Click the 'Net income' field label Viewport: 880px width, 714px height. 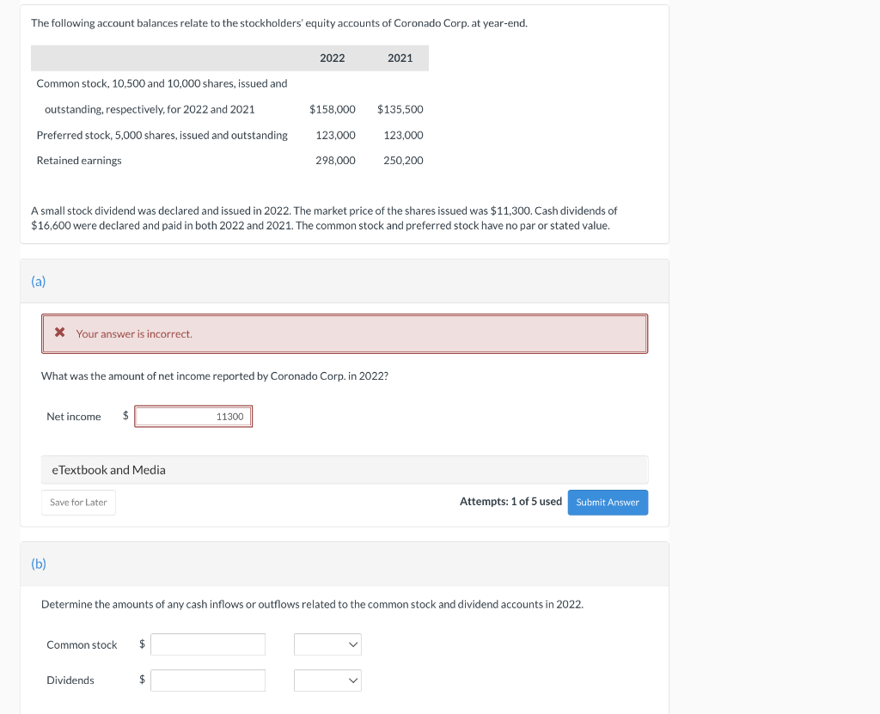[74, 417]
